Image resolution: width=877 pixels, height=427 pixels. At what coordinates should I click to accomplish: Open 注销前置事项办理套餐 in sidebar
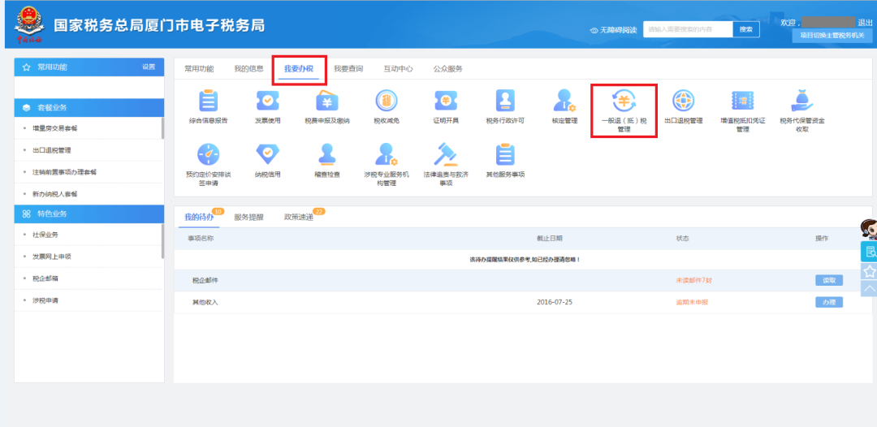[64, 172]
